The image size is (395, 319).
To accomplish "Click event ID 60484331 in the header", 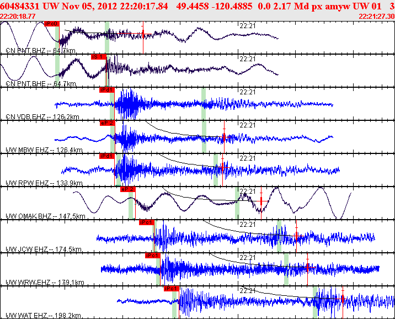I will coord(20,6).
